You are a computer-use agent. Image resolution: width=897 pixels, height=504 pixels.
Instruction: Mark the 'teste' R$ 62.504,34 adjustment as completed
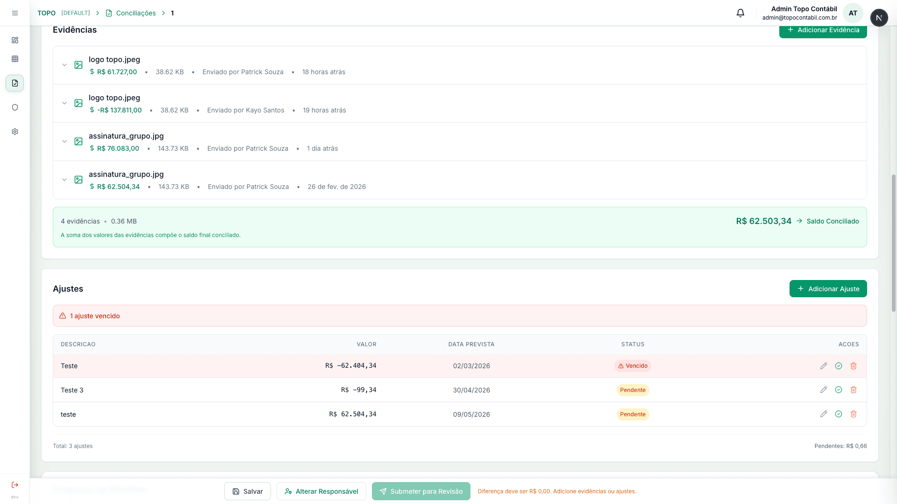point(838,414)
